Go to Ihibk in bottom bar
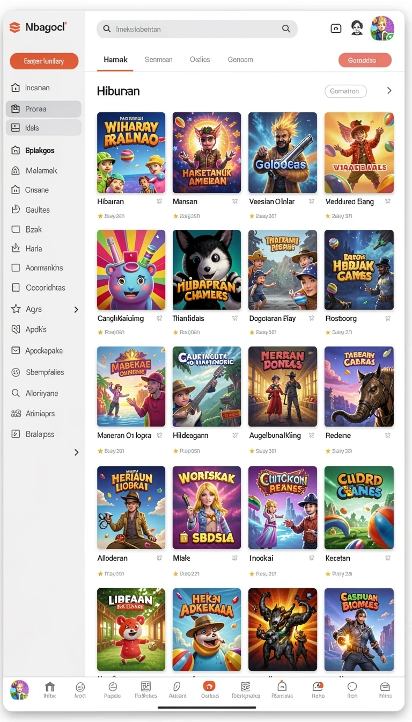Screen dimensions: 412x722 tap(50, 690)
